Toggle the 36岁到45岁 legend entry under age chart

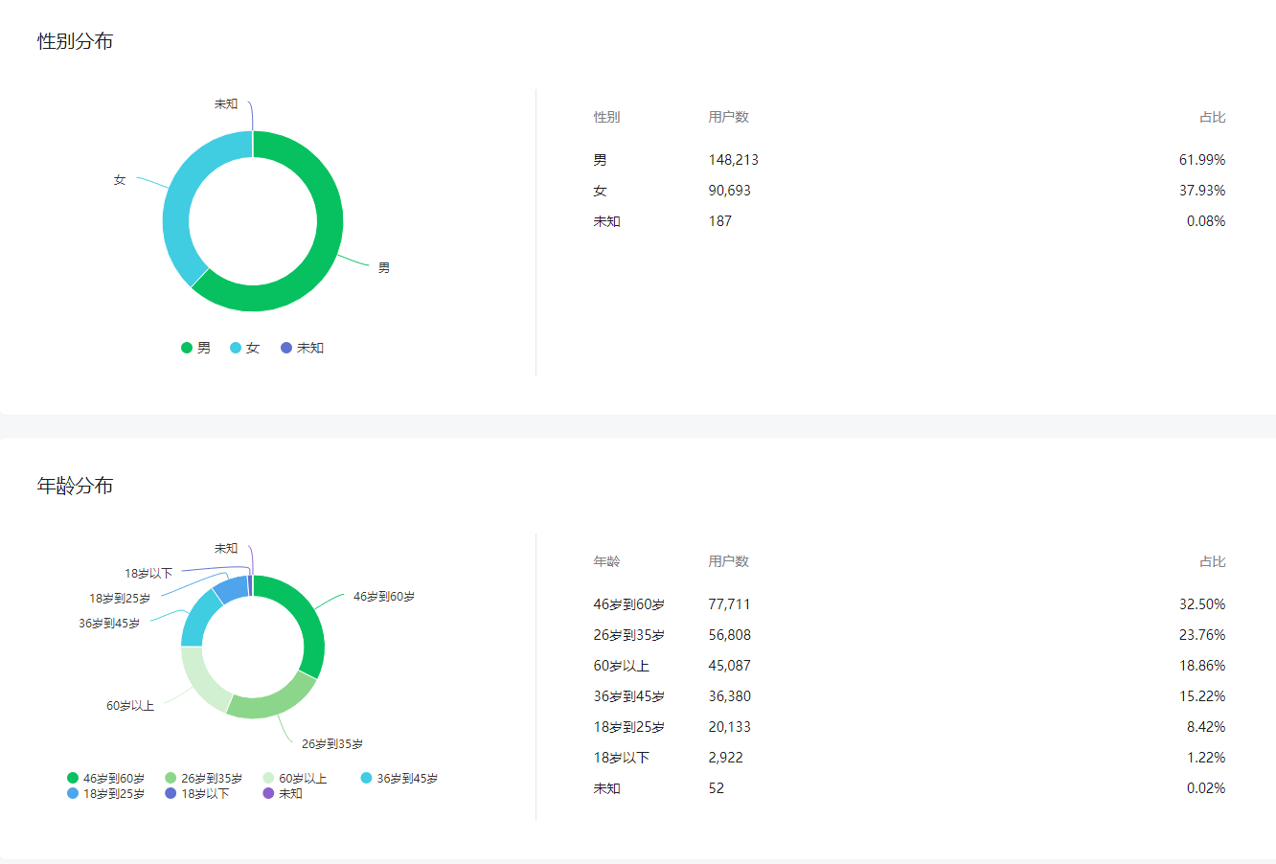tap(399, 779)
